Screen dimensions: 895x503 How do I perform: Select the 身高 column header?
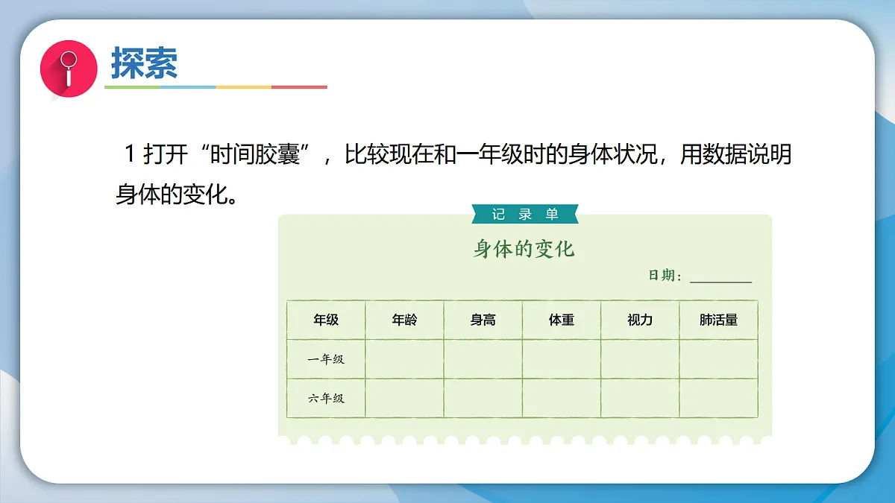click(483, 320)
